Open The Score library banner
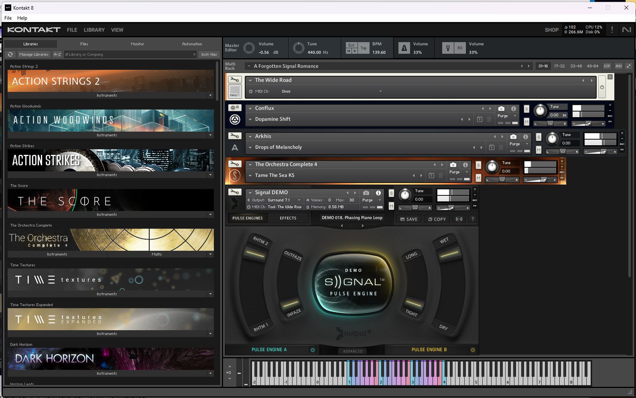Screen dimensions: 636x398 111,200
